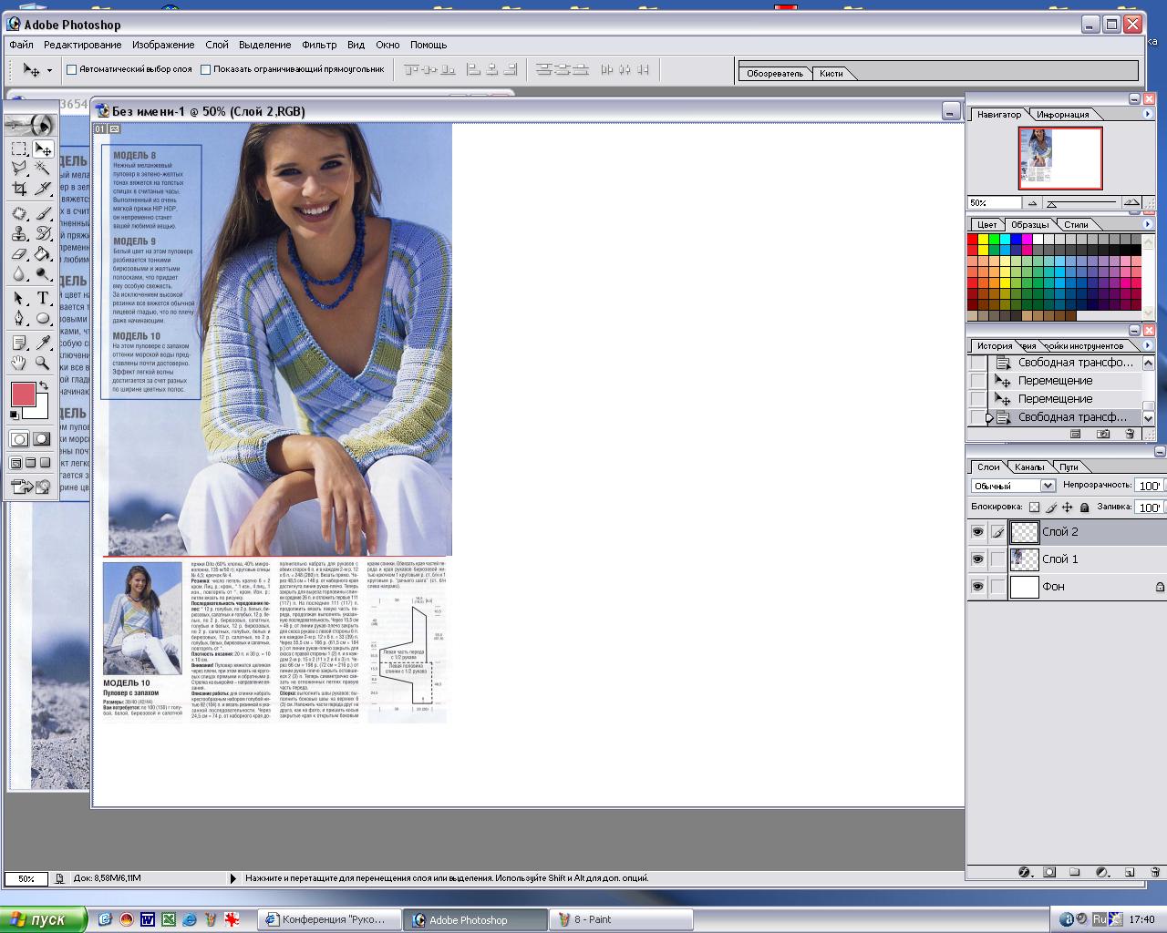
Task: Select the Zoom tool
Action: pyautogui.click(x=43, y=363)
